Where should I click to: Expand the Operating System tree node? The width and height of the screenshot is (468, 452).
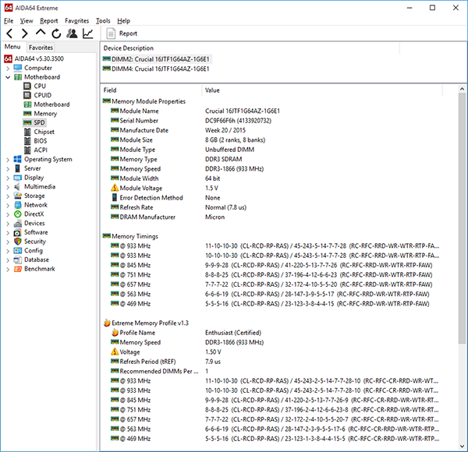pos(8,160)
